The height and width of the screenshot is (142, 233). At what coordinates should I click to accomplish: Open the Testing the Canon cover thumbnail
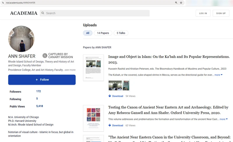point(93,118)
